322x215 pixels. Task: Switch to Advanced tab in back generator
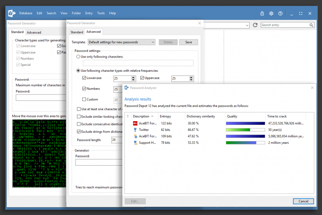[34, 32]
